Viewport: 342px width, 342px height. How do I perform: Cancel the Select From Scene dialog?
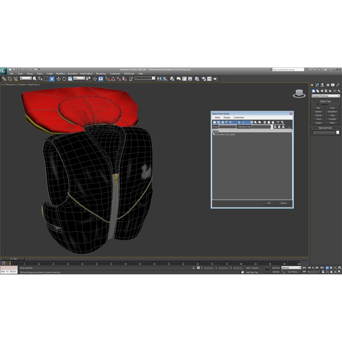[x=283, y=203]
